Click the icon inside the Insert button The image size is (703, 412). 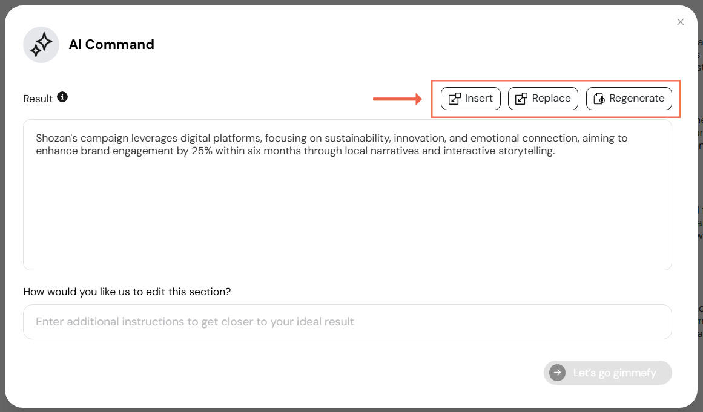coord(455,99)
